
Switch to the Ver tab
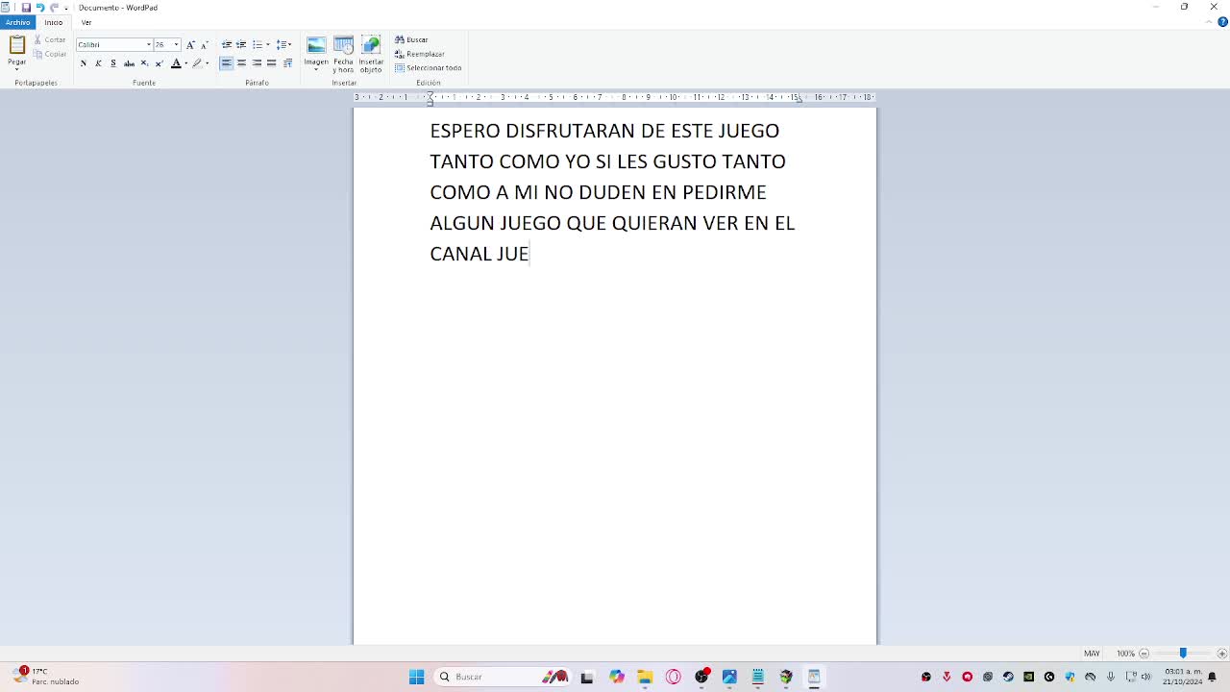(x=86, y=22)
